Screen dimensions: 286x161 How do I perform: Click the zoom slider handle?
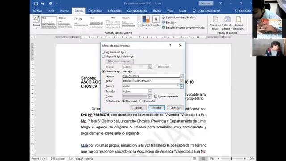(x=231, y=159)
